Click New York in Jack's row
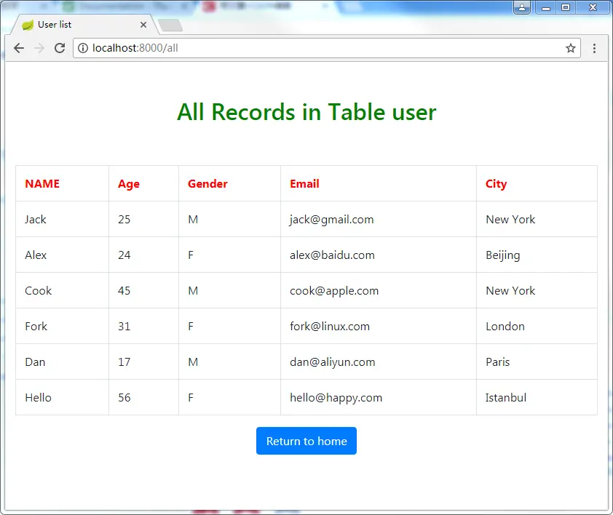613x515 pixels. pyautogui.click(x=510, y=219)
